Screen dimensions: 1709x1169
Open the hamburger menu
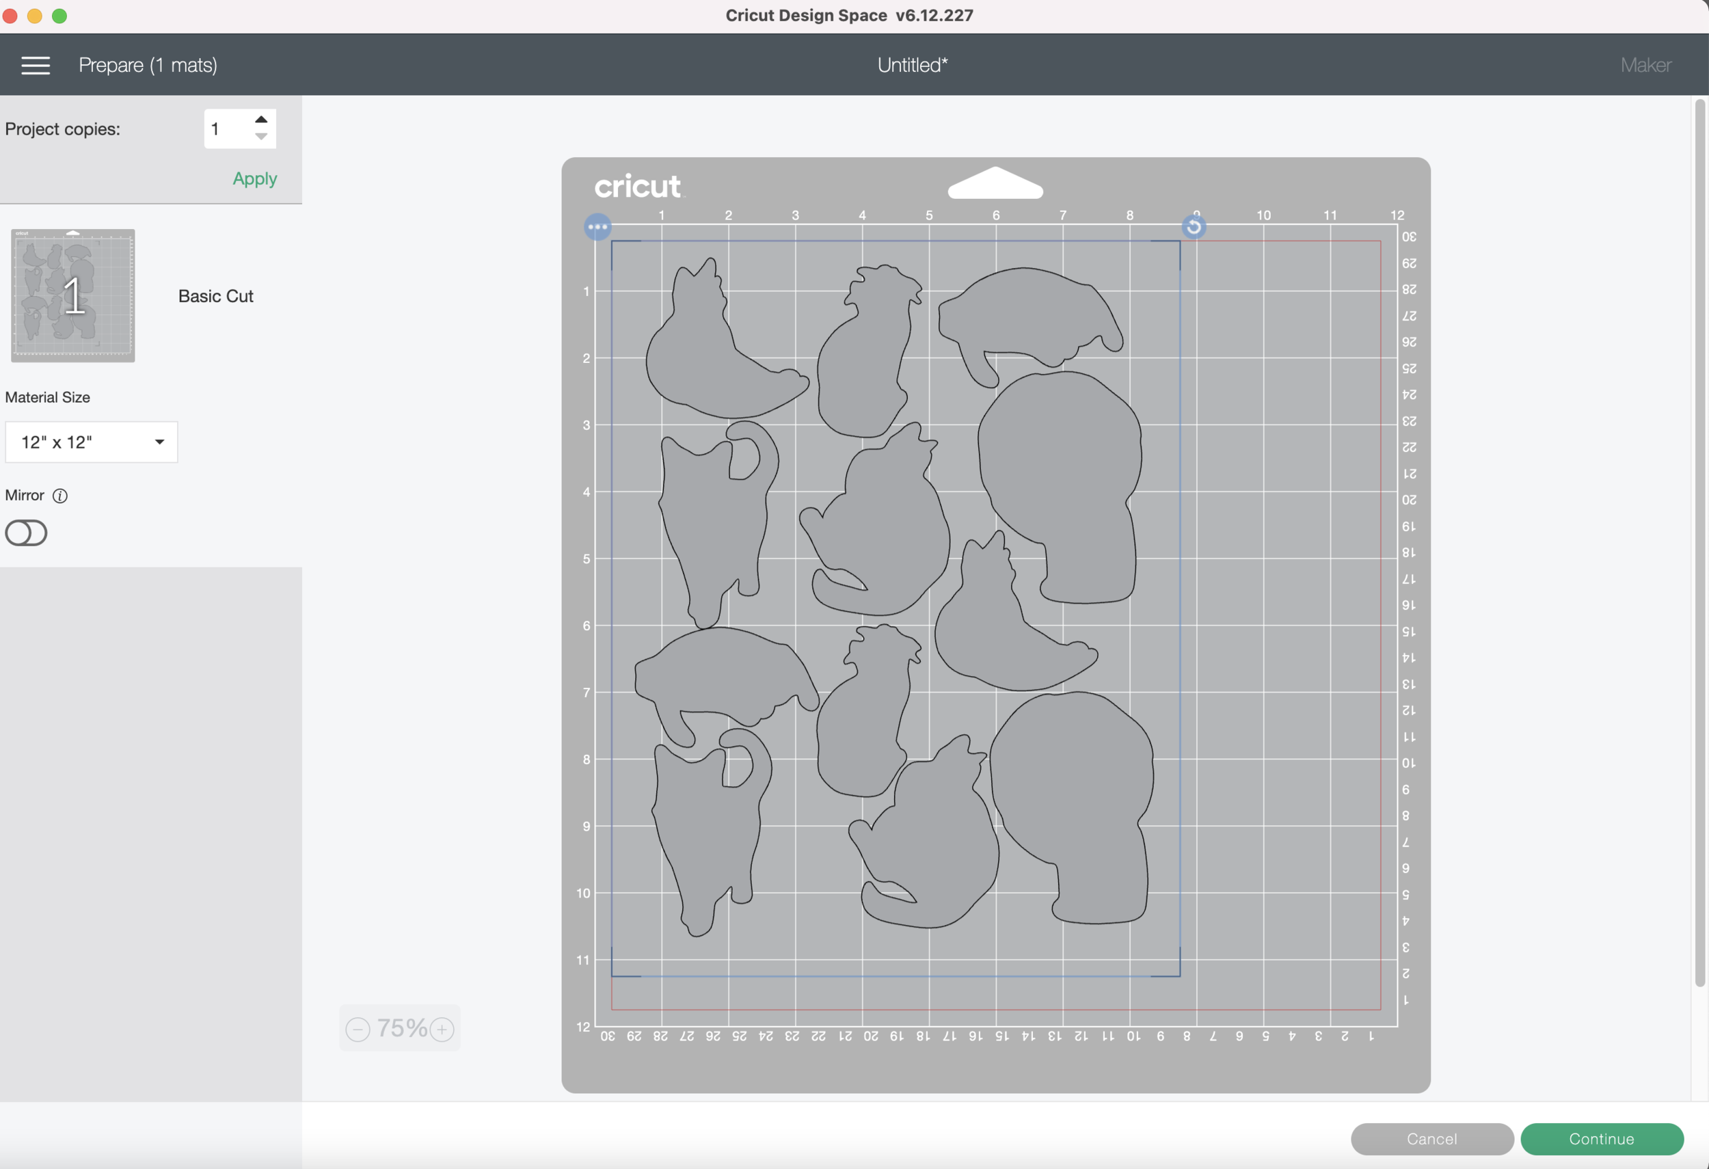(36, 66)
